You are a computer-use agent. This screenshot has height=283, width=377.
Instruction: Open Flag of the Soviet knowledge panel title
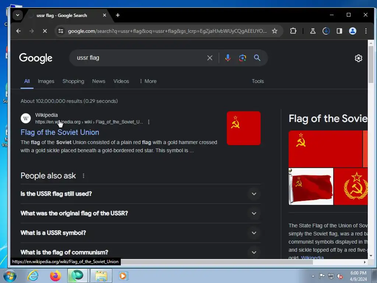click(x=328, y=119)
